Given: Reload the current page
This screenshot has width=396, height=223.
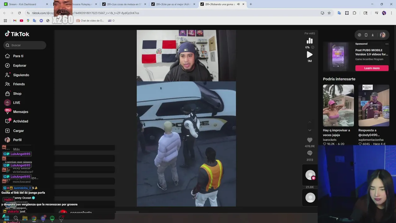Looking at the screenshot, I should [x=19, y=13].
